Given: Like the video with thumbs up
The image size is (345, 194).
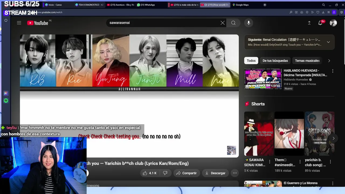Looking at the screenshot, I should 150,173.
